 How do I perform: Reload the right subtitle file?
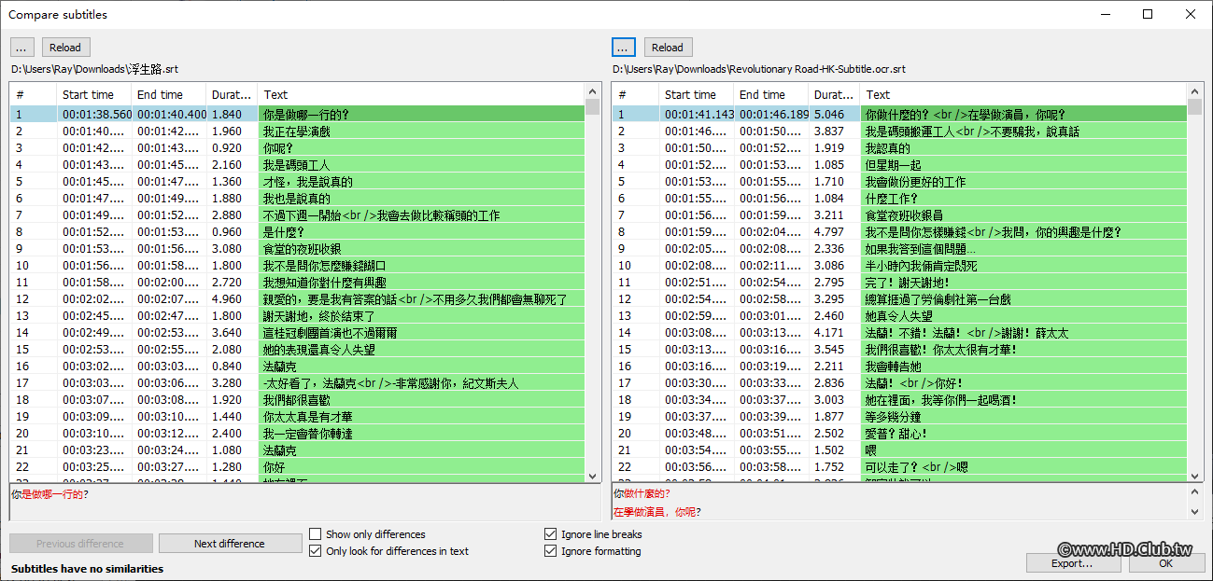[x=668, y=48]
